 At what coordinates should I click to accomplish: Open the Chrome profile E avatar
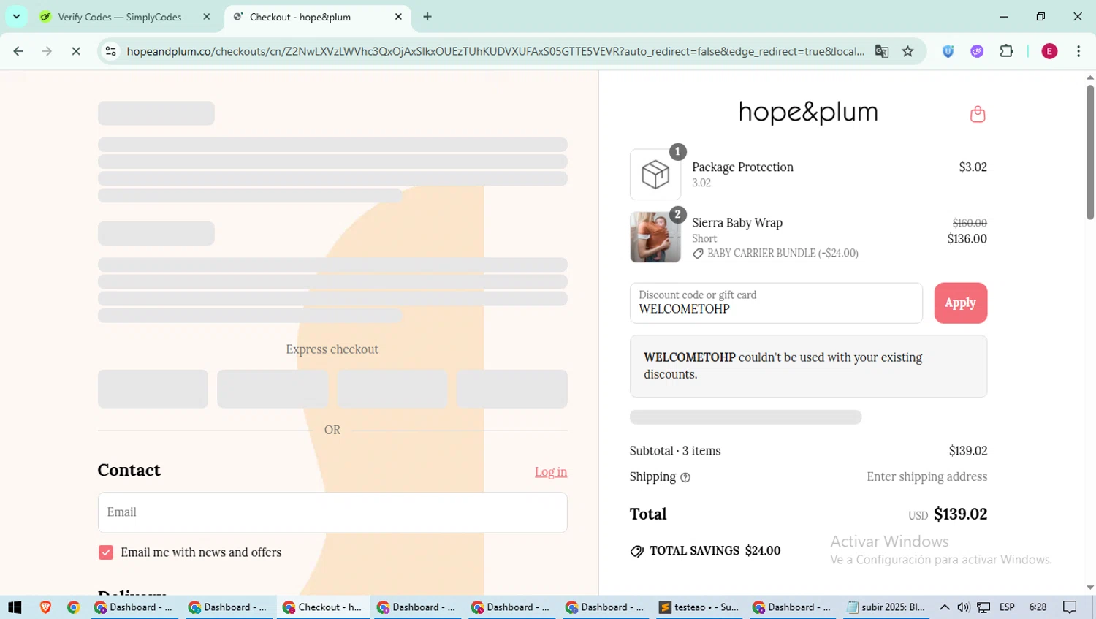point(1049,51)
